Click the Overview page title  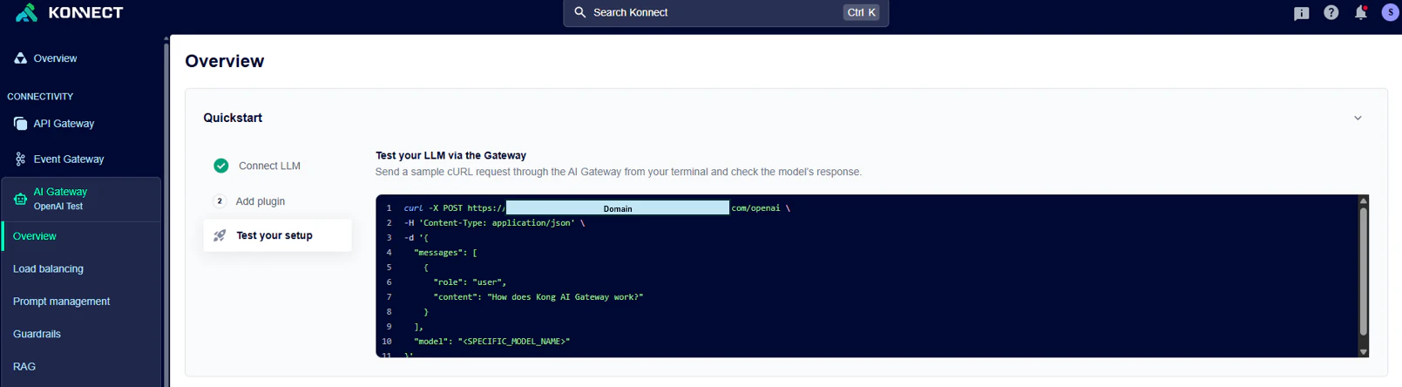225,61
